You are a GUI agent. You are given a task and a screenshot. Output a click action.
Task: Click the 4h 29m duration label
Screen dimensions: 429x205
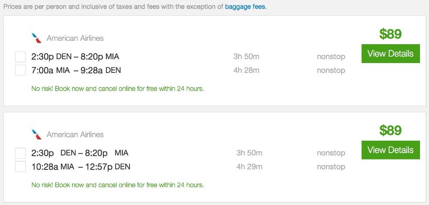tap(249, 166)
